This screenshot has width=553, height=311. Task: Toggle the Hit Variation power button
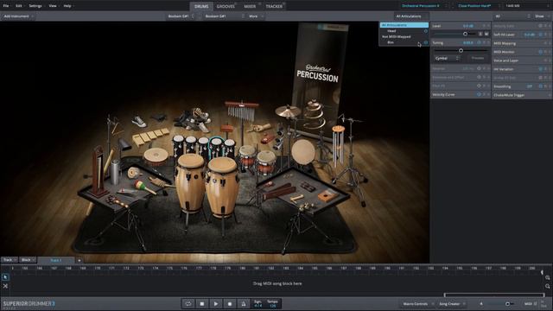pos(540,69)
